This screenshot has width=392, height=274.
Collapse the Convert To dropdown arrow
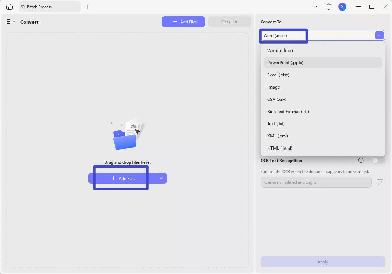click(x=379, y=35)
